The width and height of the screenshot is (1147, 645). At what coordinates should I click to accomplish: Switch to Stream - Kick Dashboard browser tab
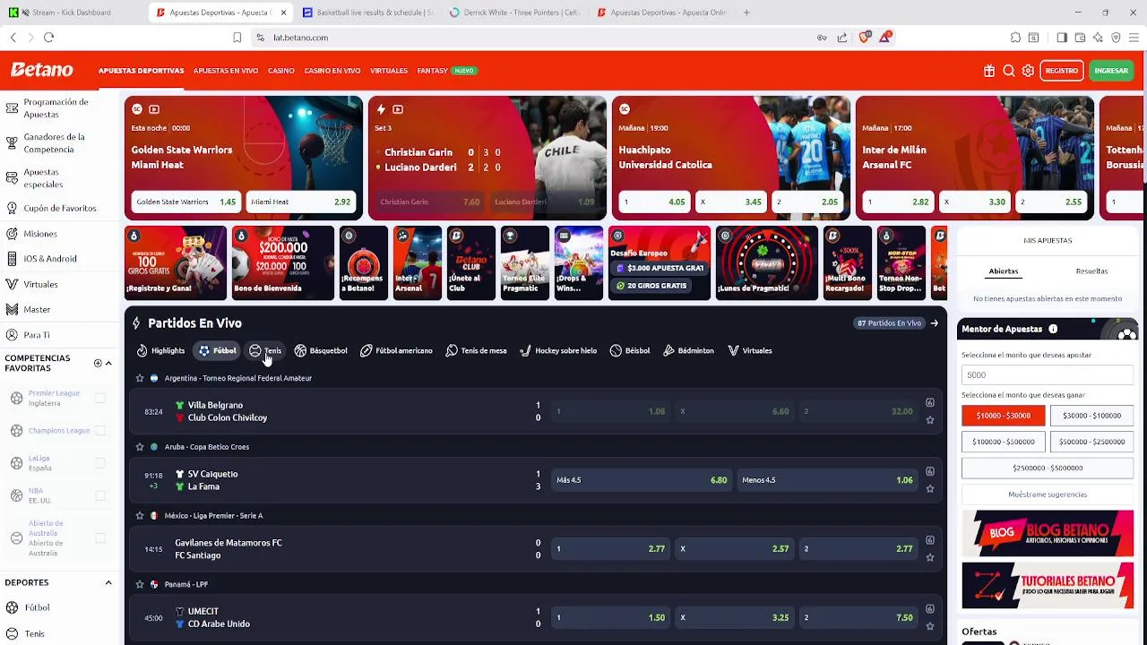[x=72, y=13]
